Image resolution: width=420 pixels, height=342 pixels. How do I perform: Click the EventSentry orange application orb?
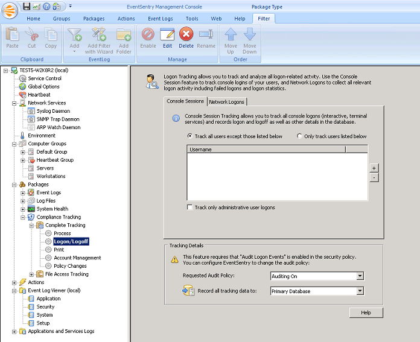pos(10,11)
